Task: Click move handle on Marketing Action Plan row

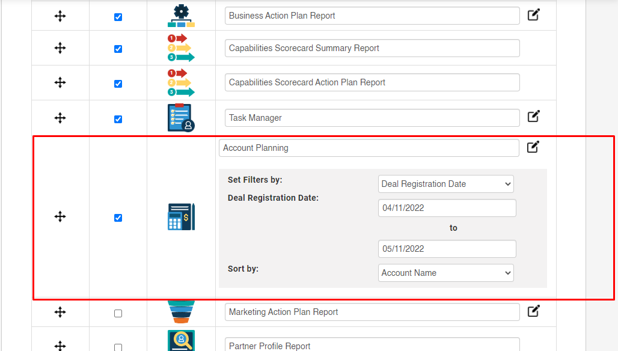Action: [60, 312]
